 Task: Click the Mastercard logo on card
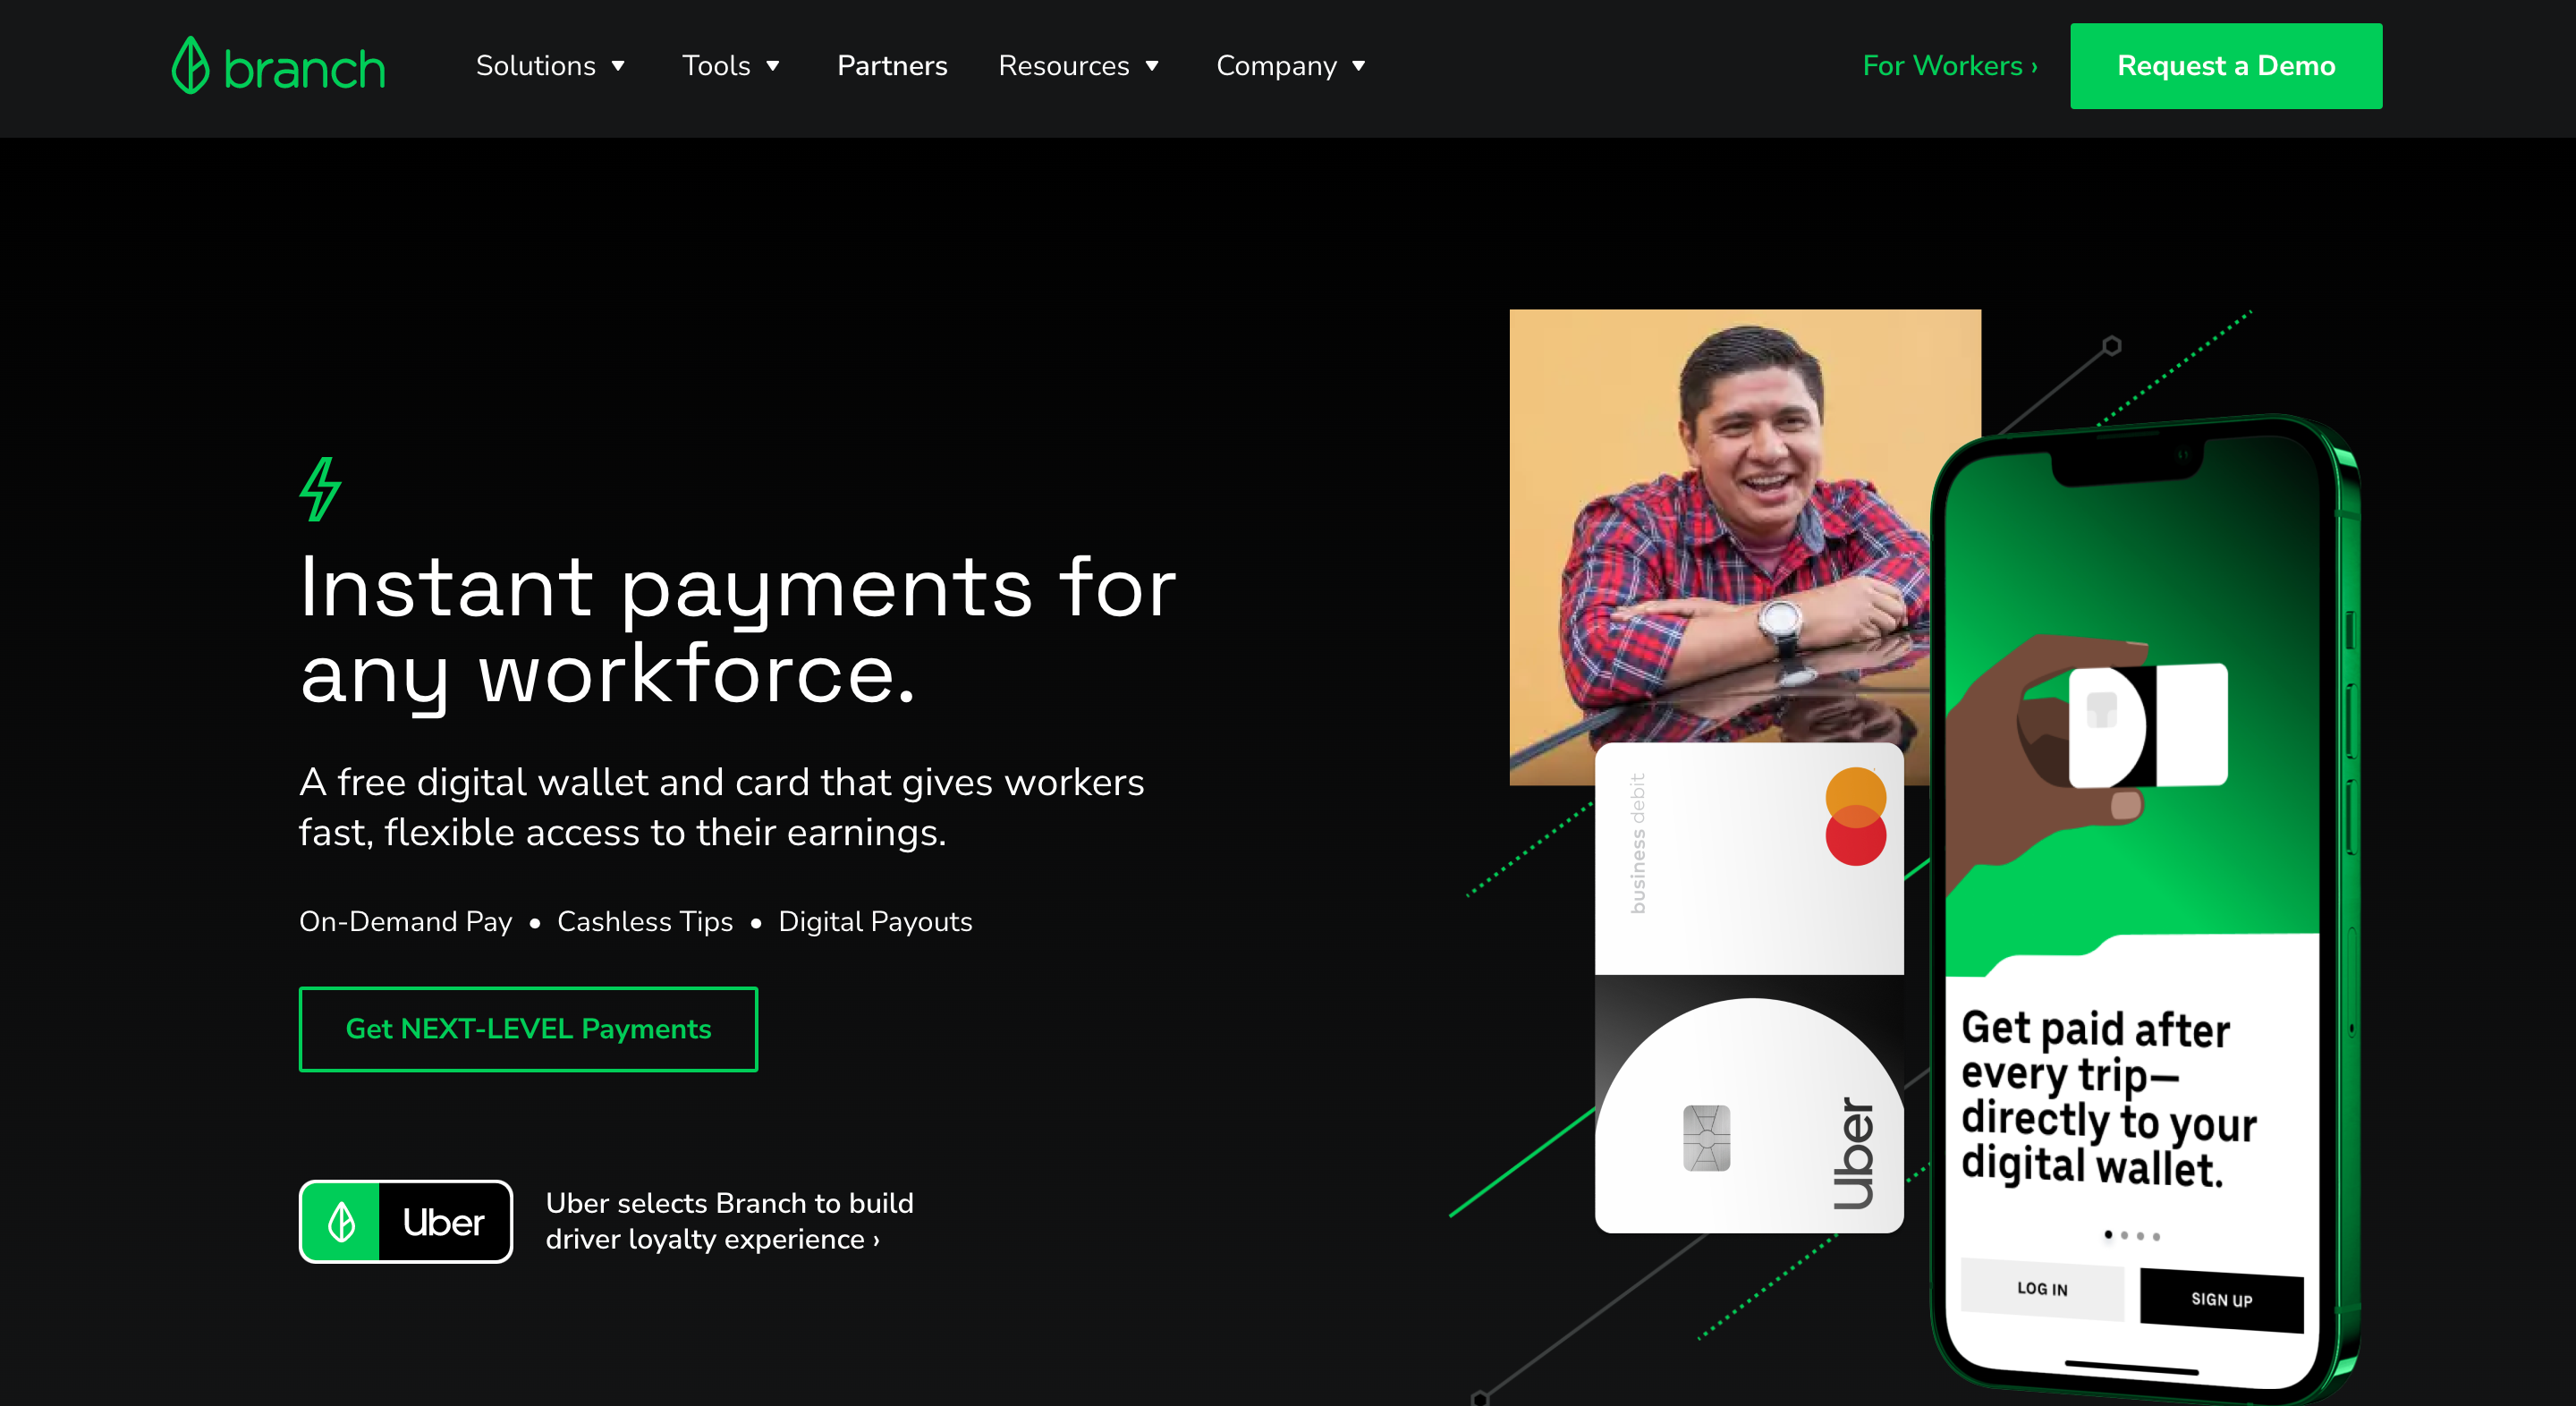click(1856, 816)
